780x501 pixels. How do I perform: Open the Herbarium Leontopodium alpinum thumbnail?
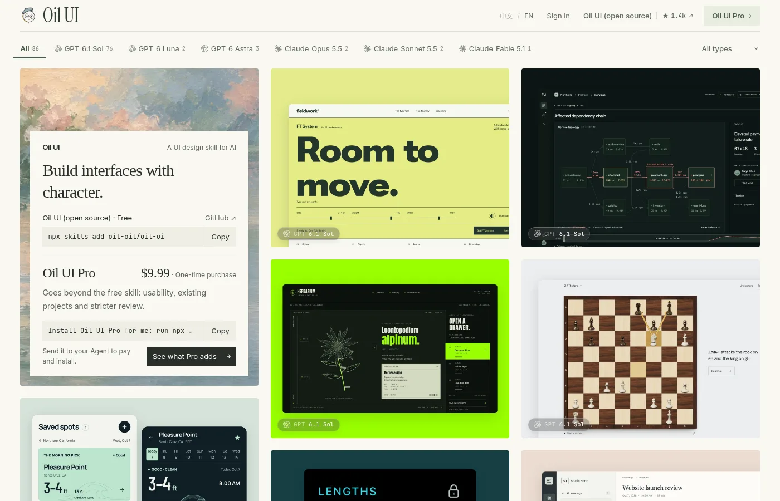click(x=390, y=348)
